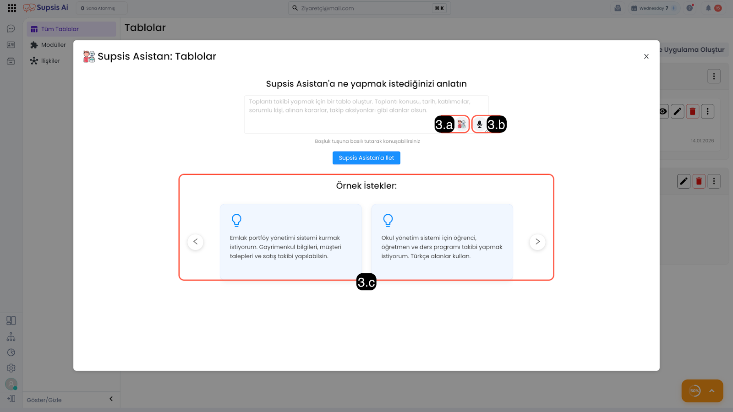Click the pencil edit icon
Image resolution: width=733 pixels, height=412 pixels.
(x=677, y=111)
